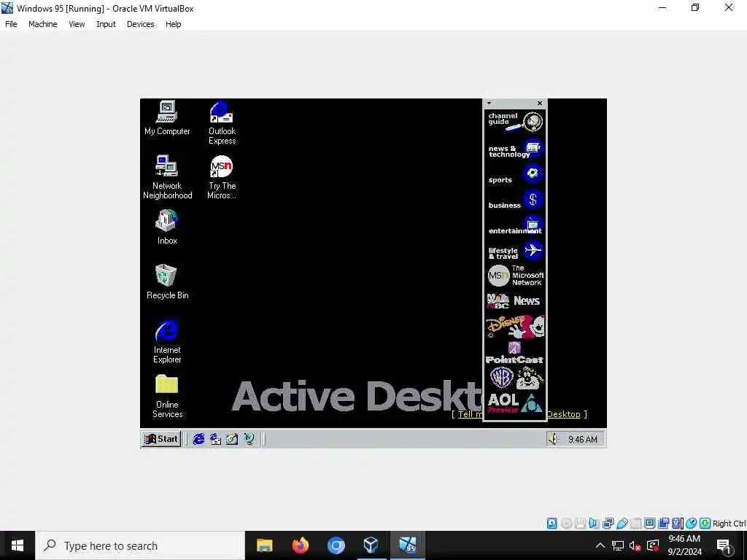747x560 pixels.
Task: Open The Microsoft Network channel
Action: click(515, 276)
